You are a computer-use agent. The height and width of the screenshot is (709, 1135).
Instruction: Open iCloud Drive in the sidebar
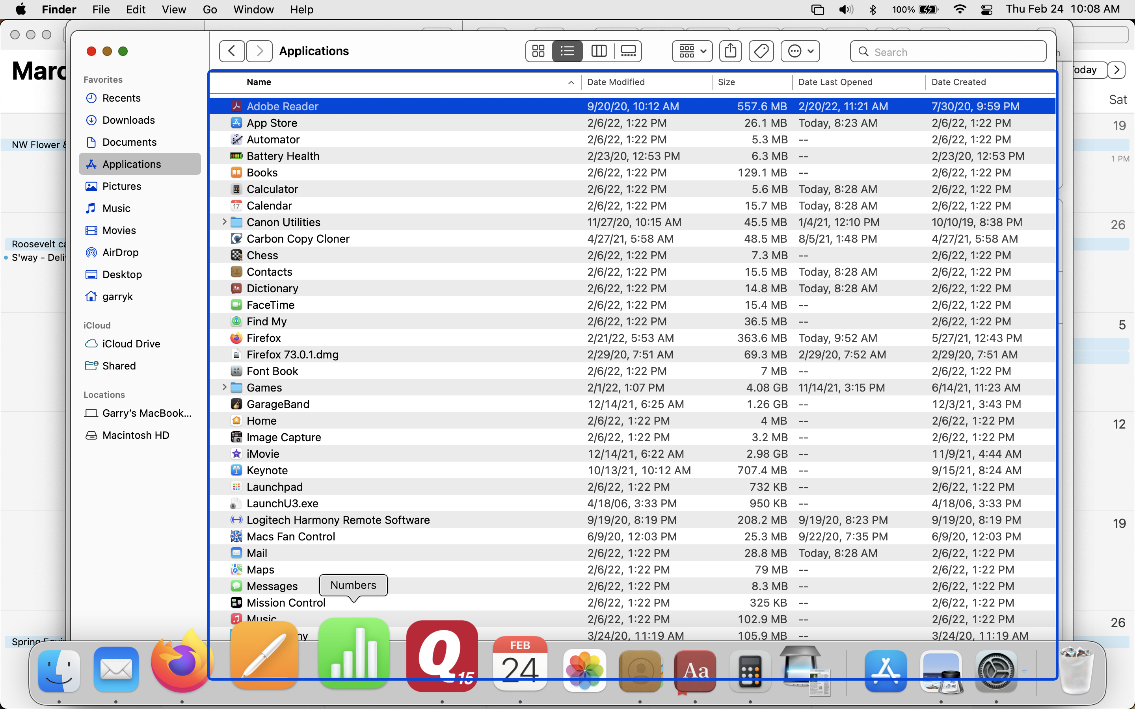tap(131, 344)
